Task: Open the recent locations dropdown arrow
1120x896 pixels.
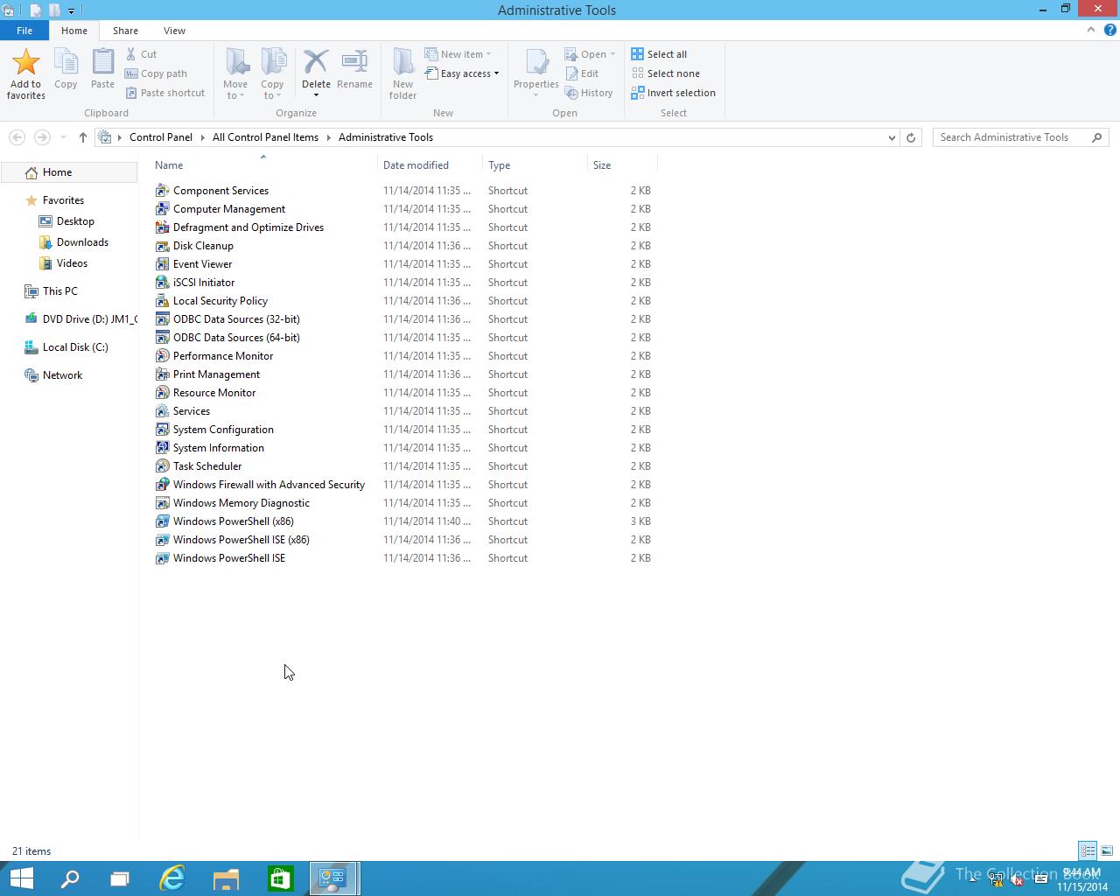Action: click(63, 137)
